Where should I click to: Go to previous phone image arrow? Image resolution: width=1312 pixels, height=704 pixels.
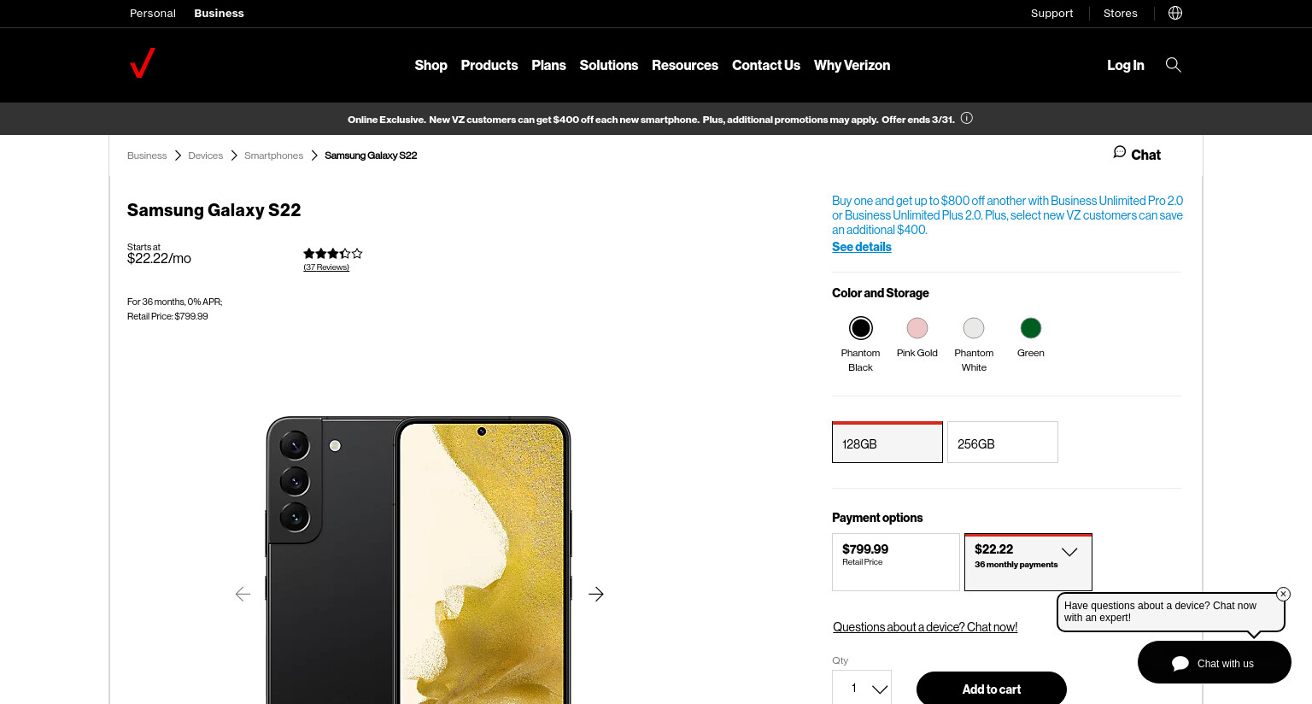coord(243,594)
